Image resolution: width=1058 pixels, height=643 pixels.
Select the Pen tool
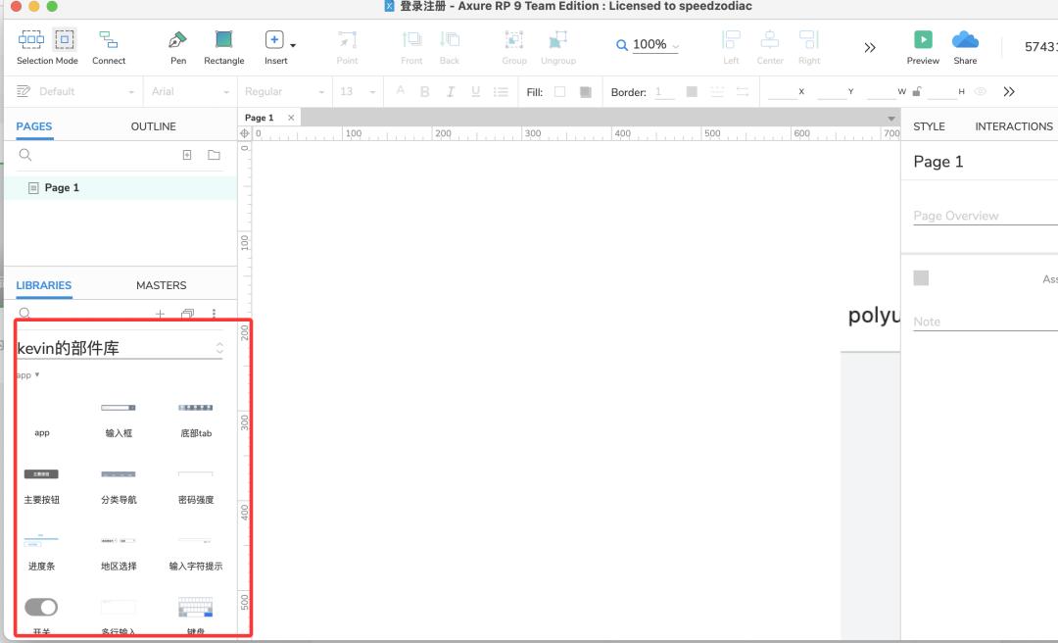click(x=177, y=41)
